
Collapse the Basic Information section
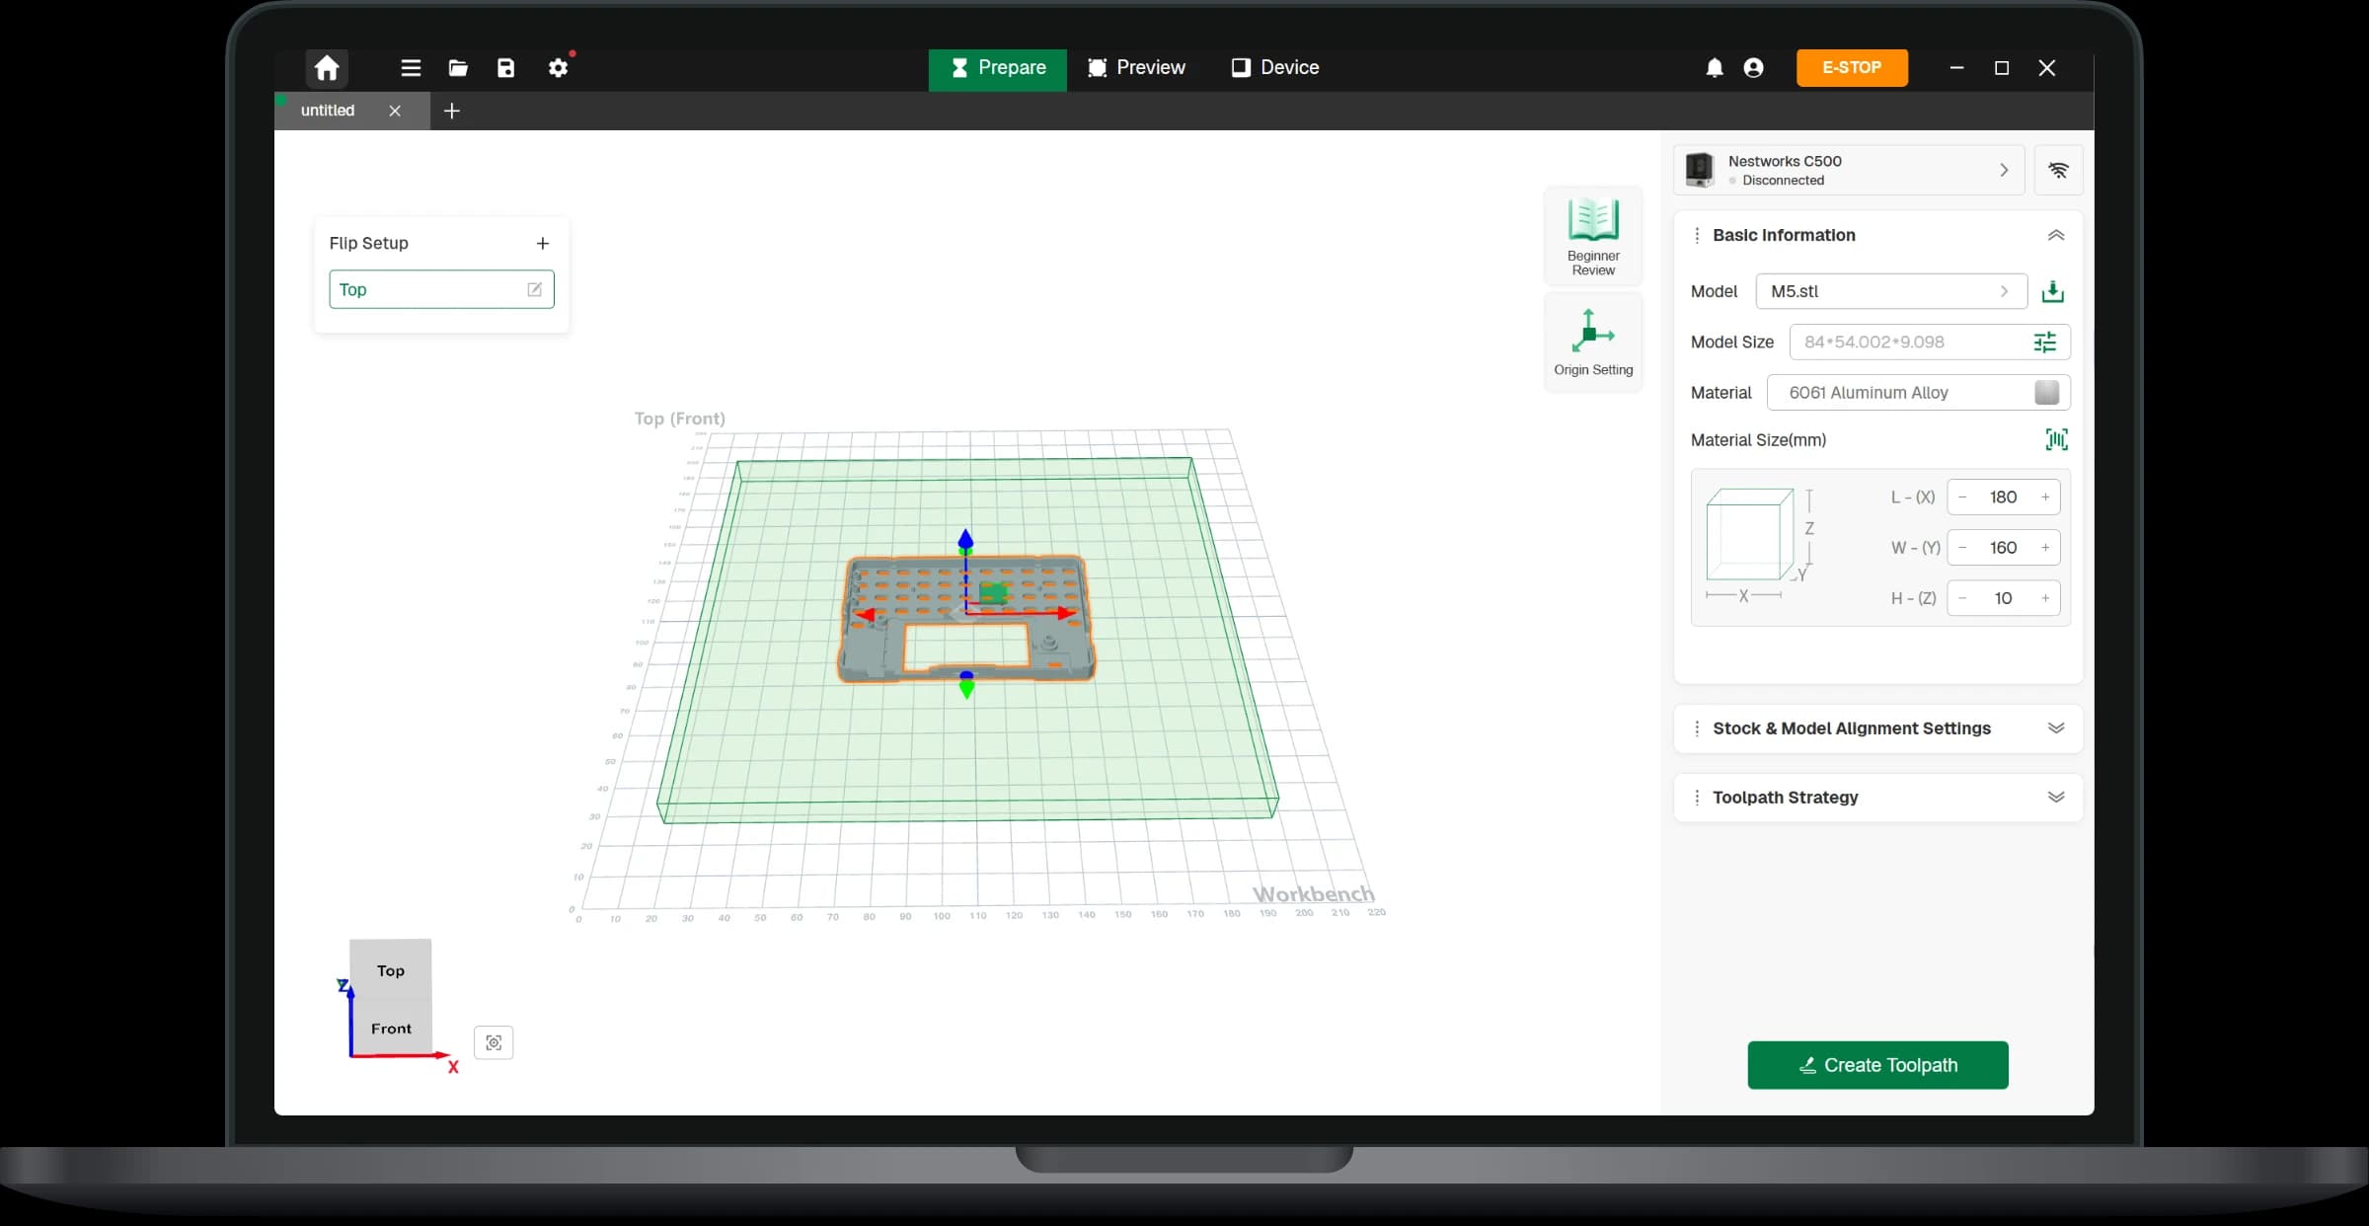[2056, 235]
